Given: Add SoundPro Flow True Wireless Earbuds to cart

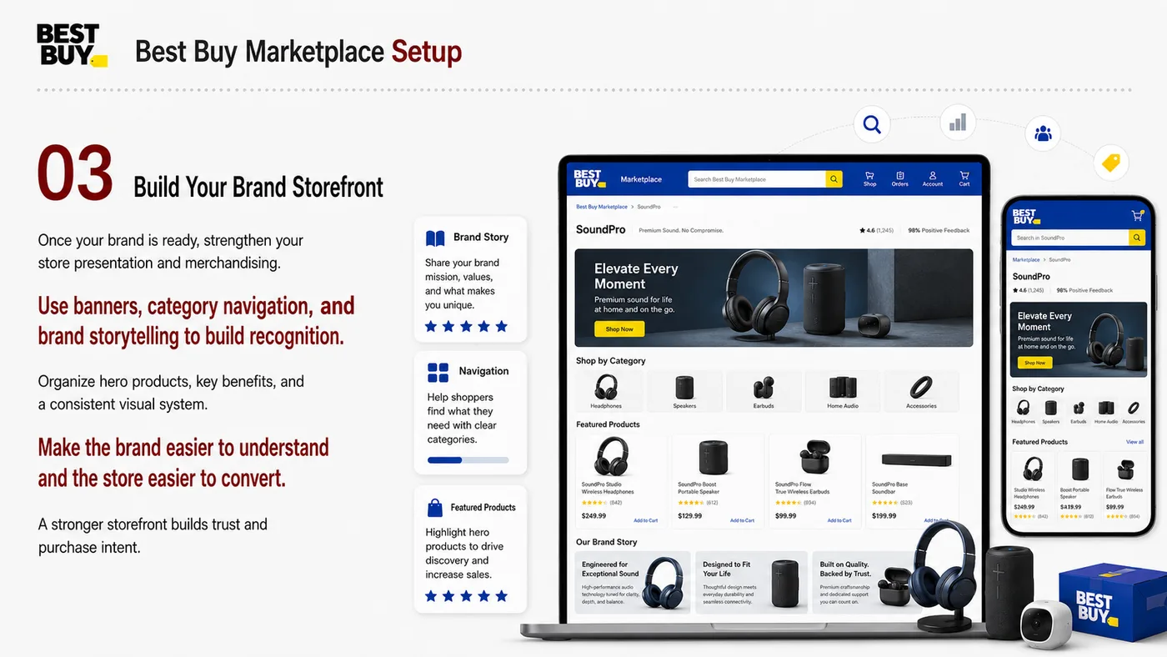Looking at the screenshot, I should [839, 520].
